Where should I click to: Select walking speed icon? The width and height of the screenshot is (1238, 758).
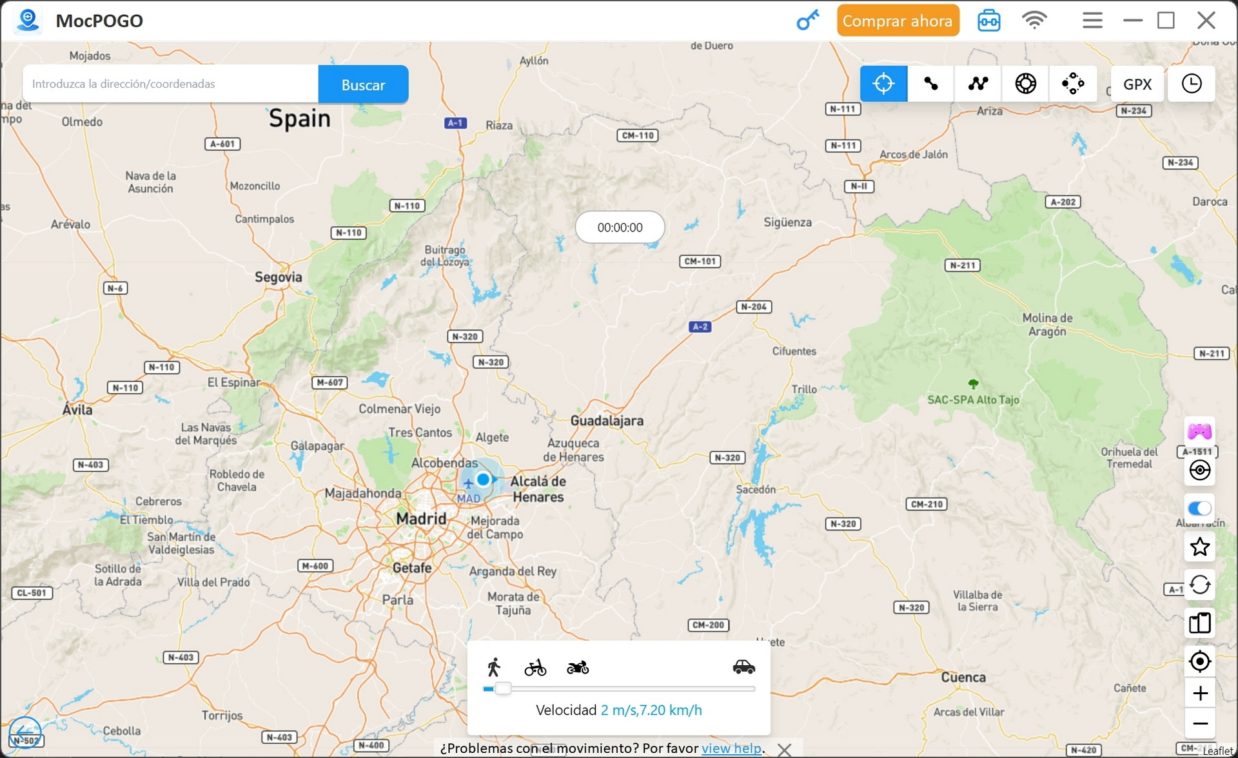pyautogui.click(x=494, y=667)
